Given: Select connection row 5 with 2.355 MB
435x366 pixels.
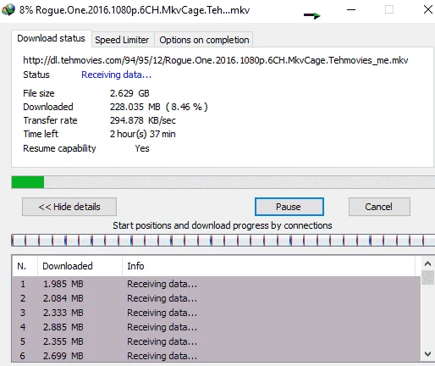Looking at the screenshot, I should [x=216, y=341].
